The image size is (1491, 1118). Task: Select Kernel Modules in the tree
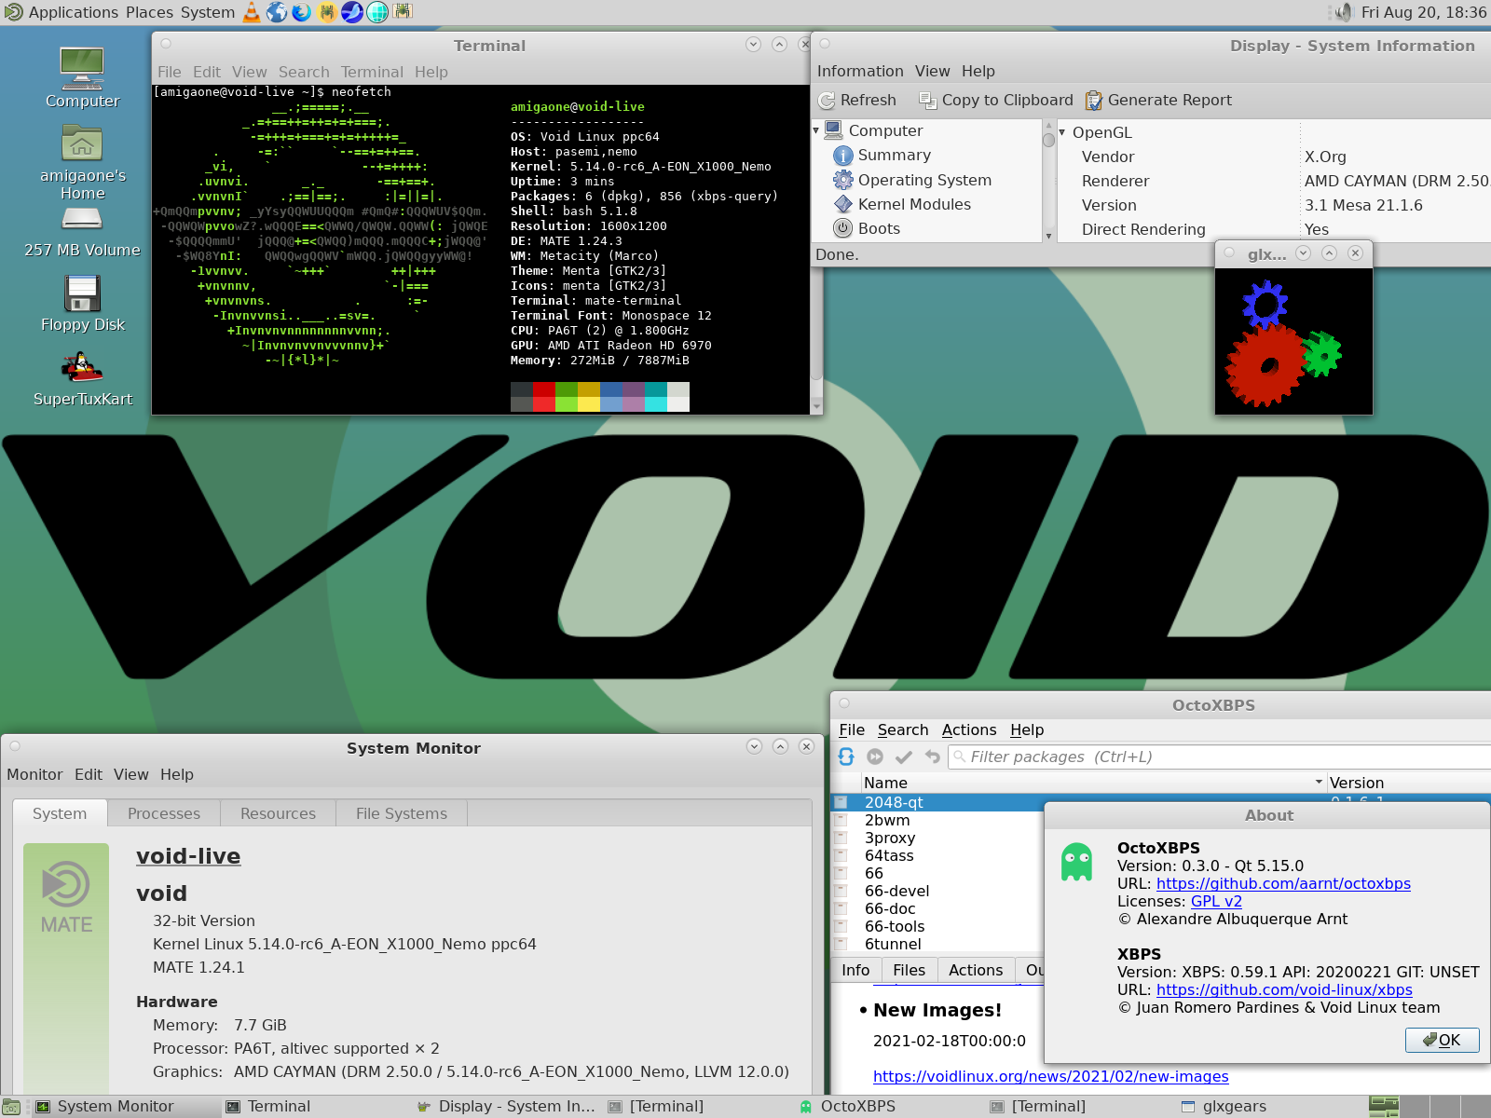pos(902,204)
